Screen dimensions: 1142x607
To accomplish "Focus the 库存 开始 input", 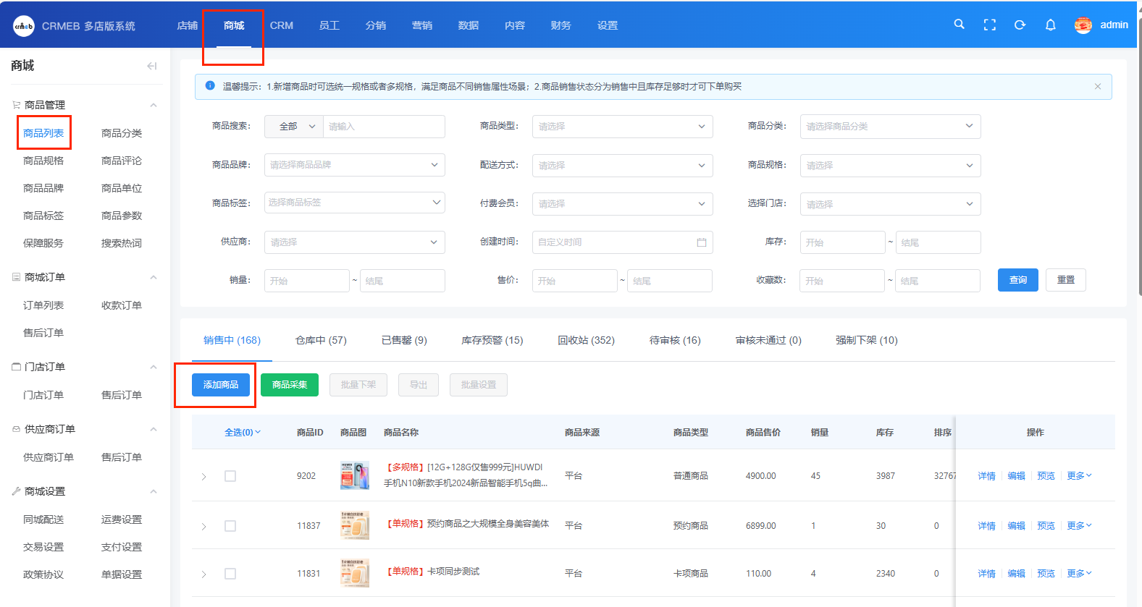I will 842,242.
